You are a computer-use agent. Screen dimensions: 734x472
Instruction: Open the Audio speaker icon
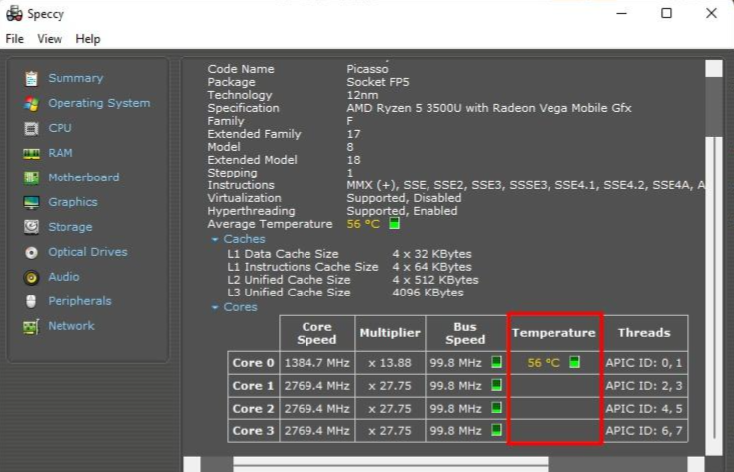click(31, 277)
